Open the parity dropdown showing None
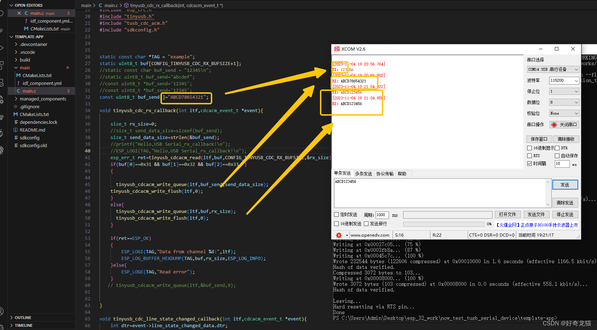This screenshot has height=330, width=597. pos(564,113)
